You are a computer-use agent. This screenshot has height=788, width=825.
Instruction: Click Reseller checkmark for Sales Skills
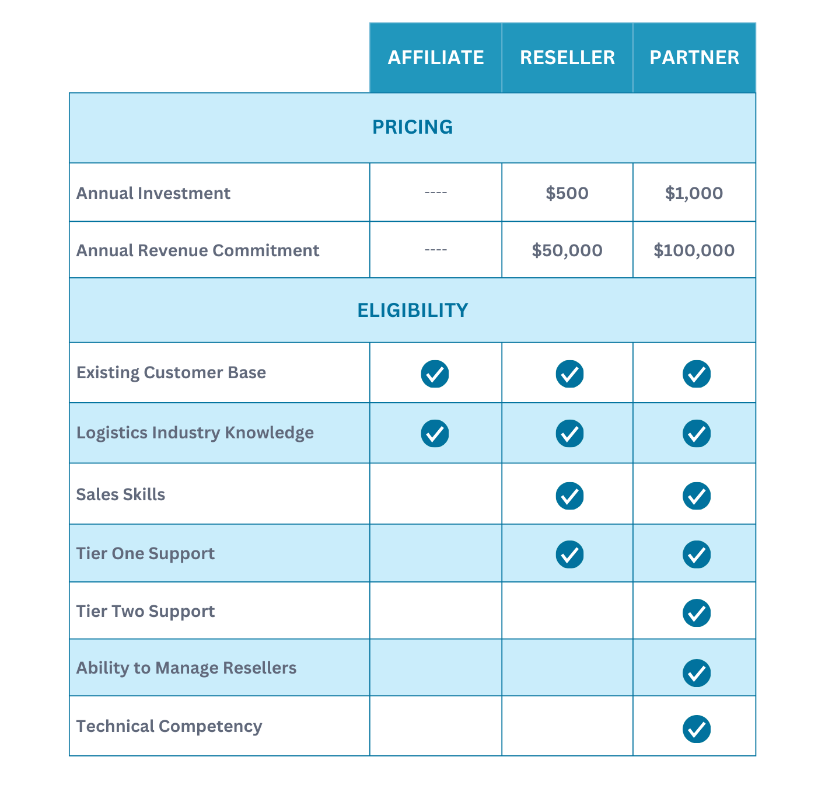click(569, 496)
